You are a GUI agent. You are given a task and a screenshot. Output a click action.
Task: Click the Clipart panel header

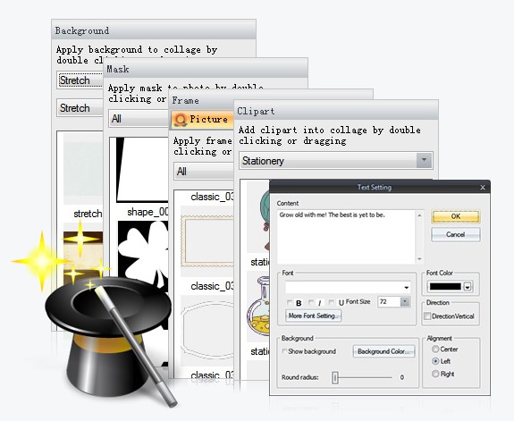[336, 111]
